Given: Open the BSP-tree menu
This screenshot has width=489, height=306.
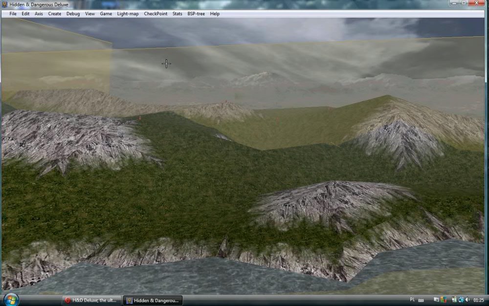Looking at the screenshot, I should (x=196, y=14).
